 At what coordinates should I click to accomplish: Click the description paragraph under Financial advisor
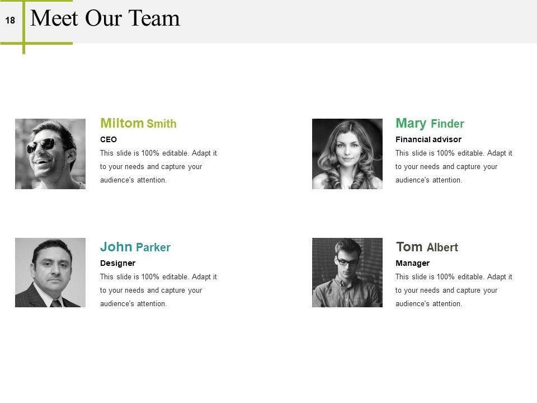coord(454,167)
